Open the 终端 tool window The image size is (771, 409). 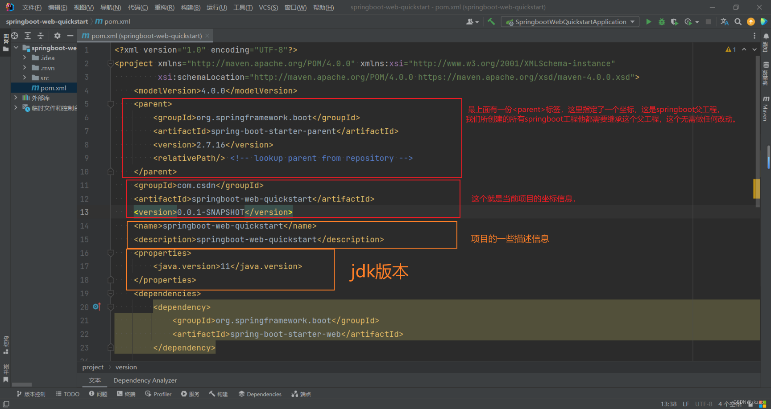(x=126, y=394)
